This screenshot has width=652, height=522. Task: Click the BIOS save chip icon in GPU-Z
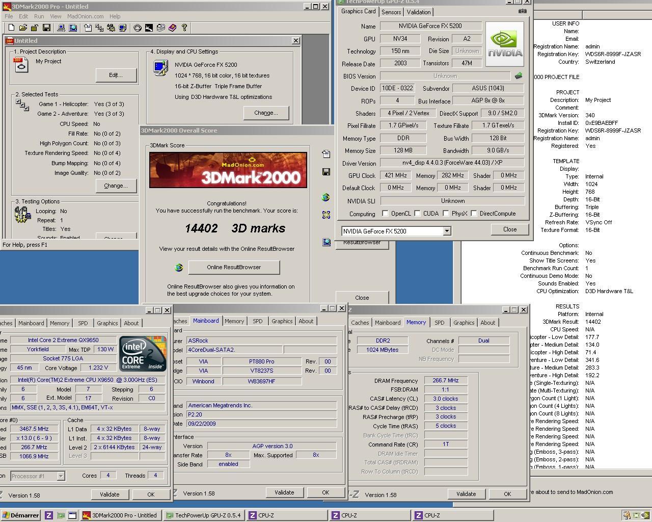[519, 76]
